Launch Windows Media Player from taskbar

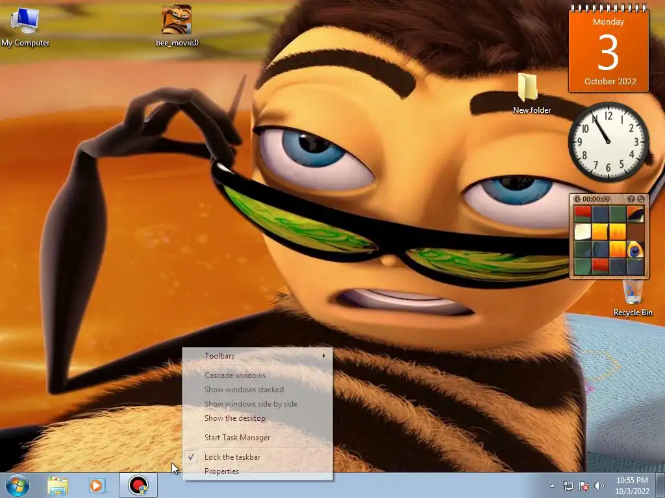click(x=96, y=486)
